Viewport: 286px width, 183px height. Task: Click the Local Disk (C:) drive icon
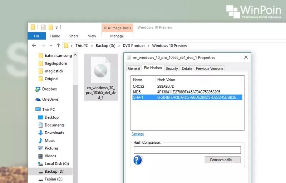[x=40, y=164]
